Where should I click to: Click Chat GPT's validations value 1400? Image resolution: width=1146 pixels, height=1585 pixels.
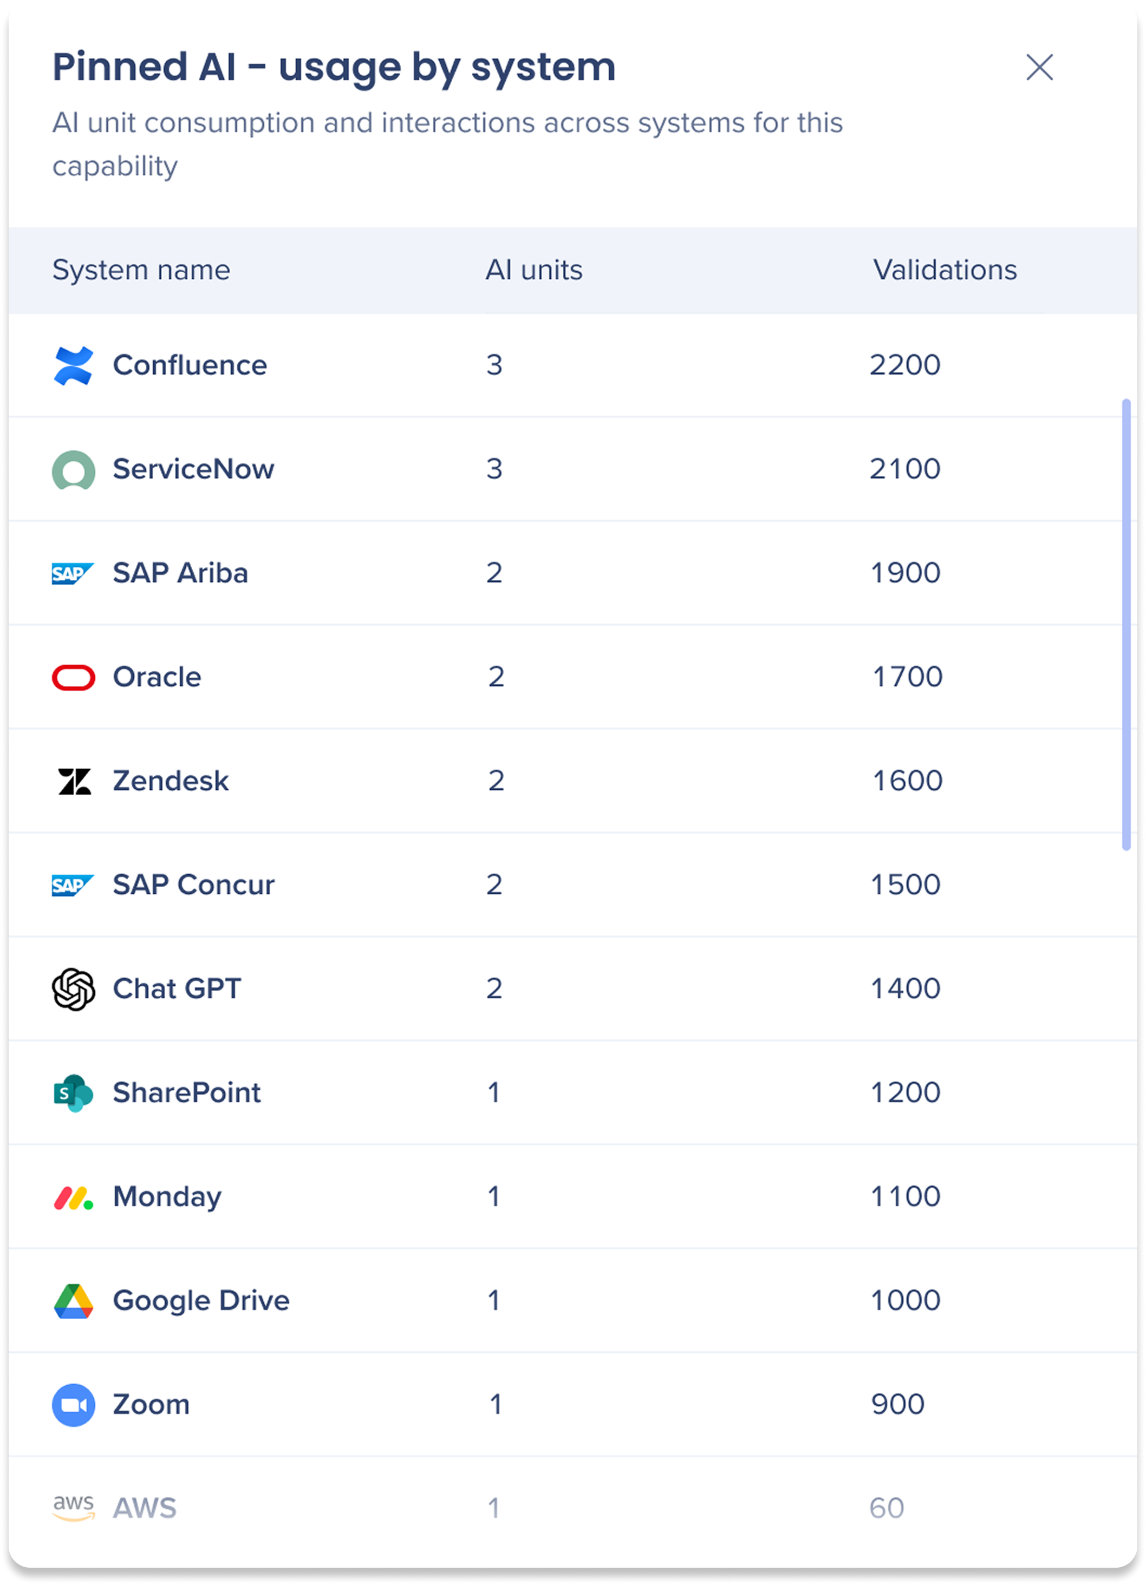pyautogui.click(x=905, y=988)
